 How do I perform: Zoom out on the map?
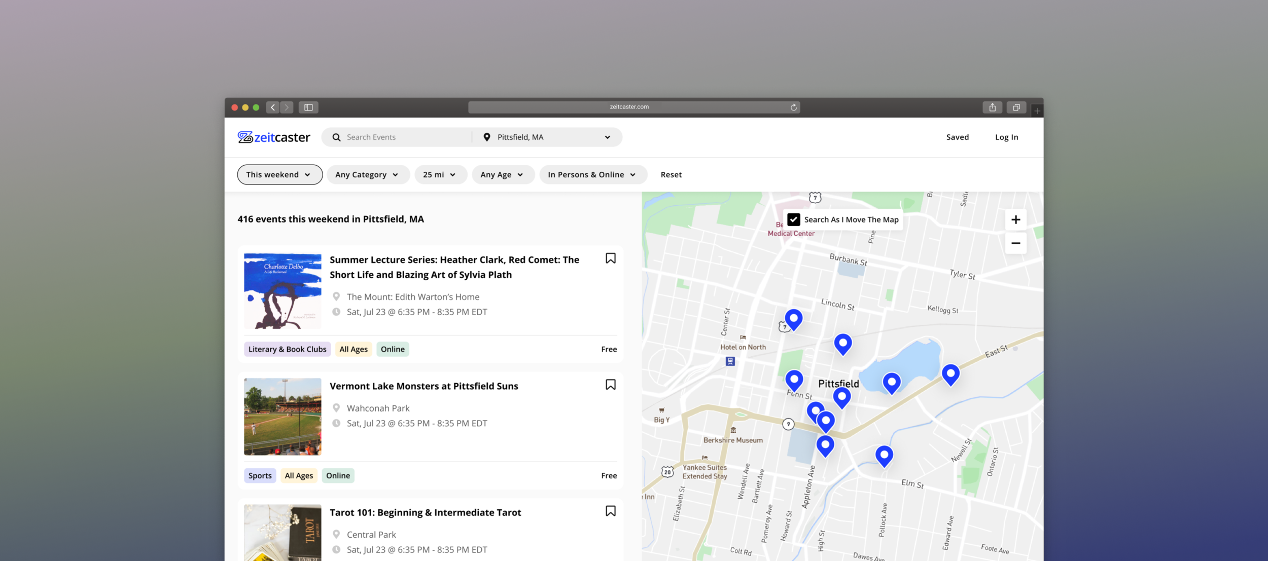coord(1015,243)
